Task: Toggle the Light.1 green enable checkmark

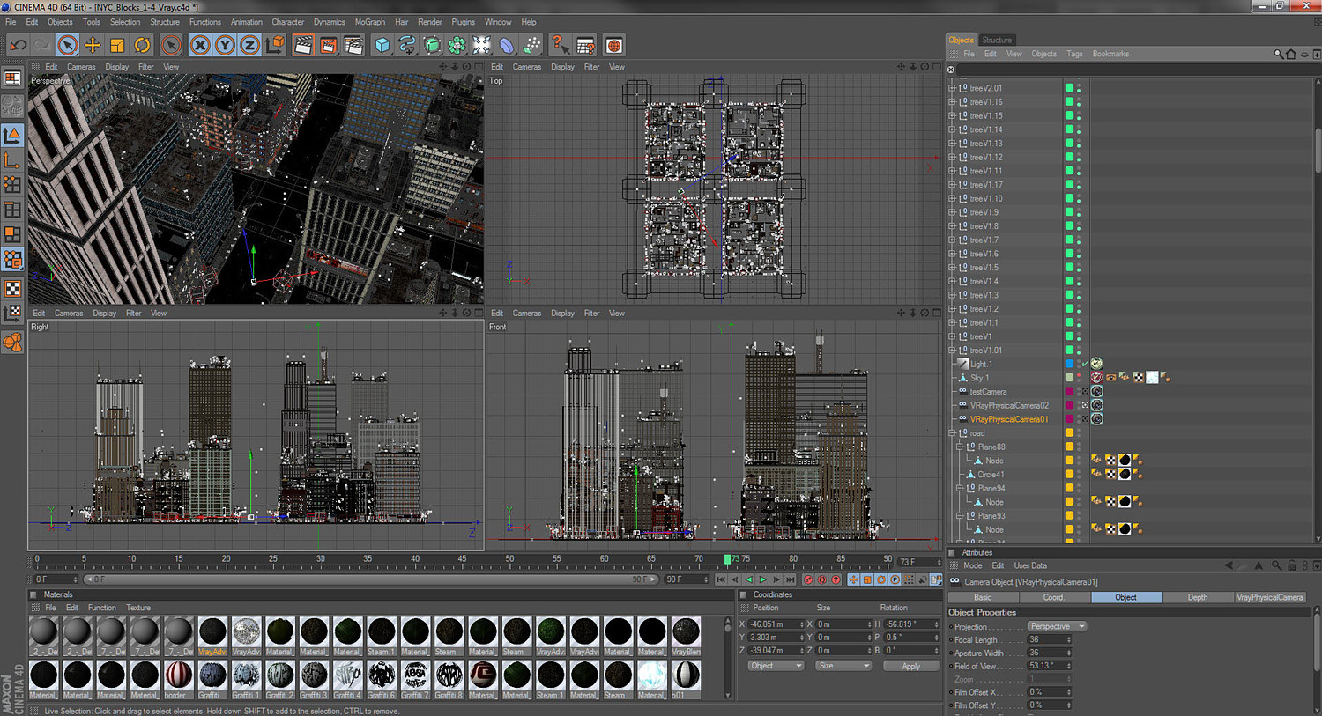Action: point(1085,364)
